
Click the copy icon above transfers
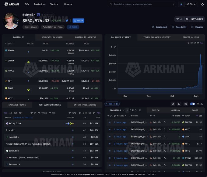(x=198, y=104)
